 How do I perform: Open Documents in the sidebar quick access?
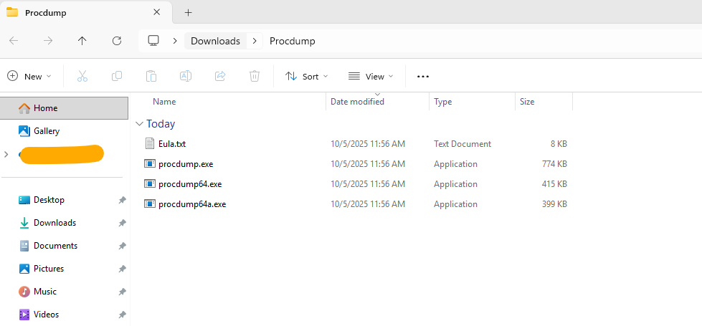(55, 246)
